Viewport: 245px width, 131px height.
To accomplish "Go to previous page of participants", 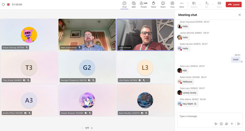I will [82, 128].
